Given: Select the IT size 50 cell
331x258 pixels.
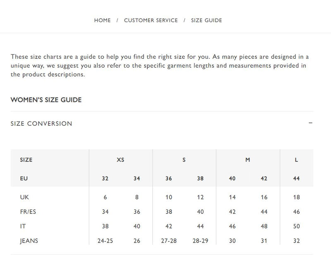Looking at the screenshot, I should point(296,226).
